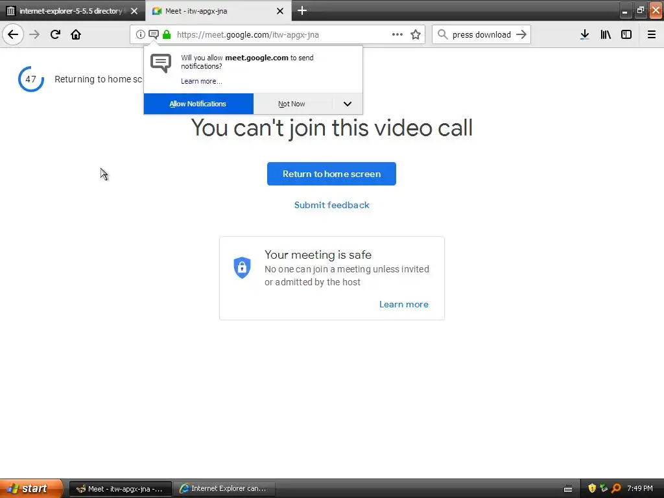Open the downloads panel

585,34
